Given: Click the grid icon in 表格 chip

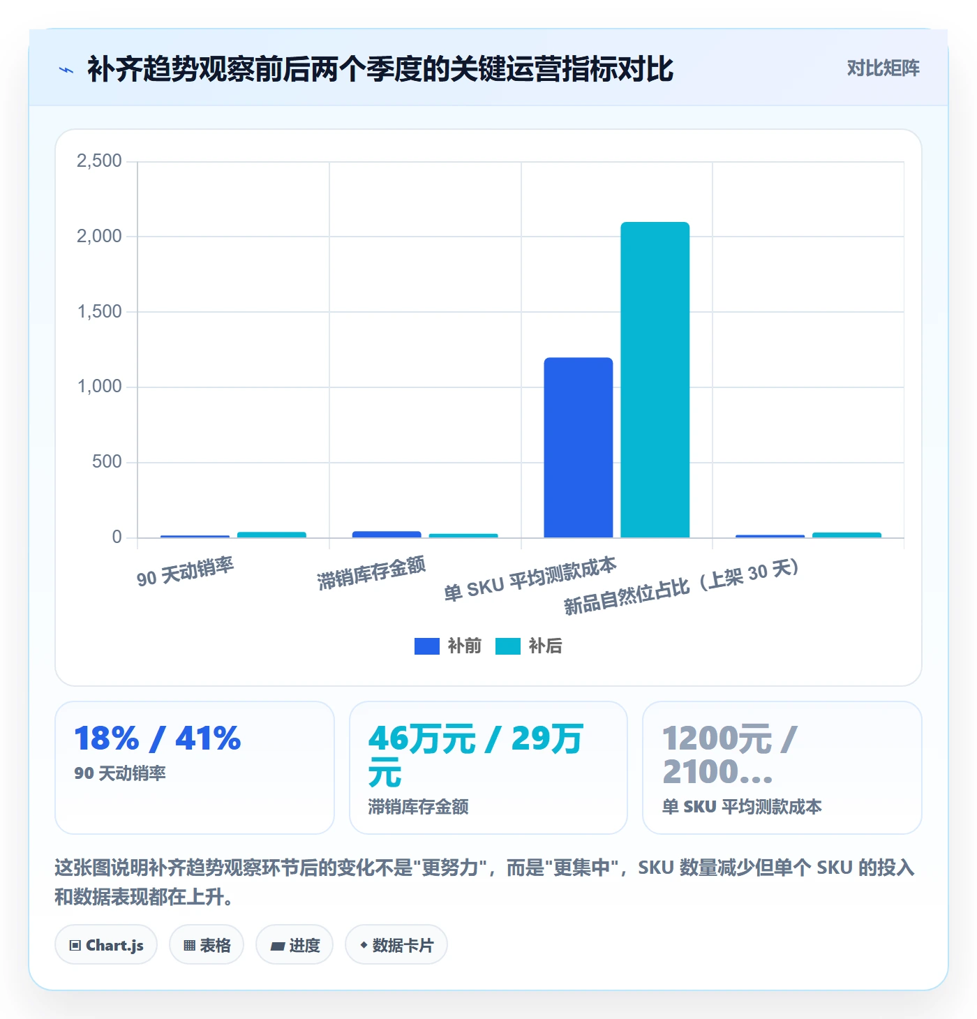Looking at the screenshot, I should 189,946.
